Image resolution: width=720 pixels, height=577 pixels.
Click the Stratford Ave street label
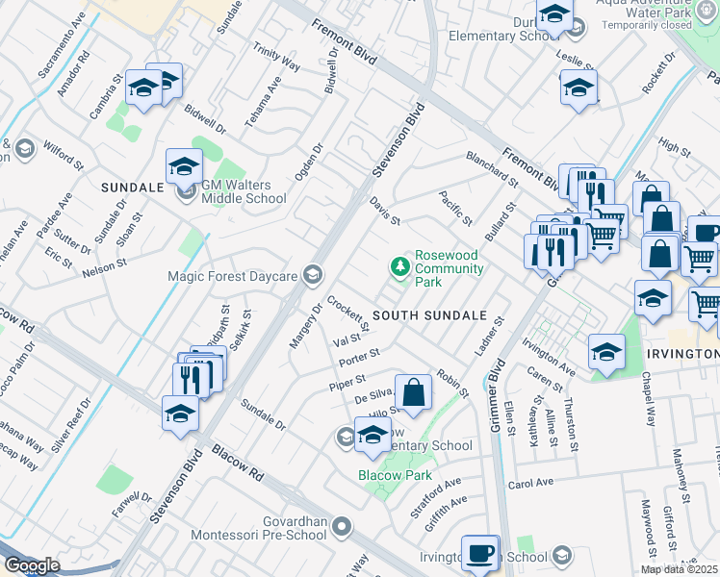click(x=435, y=497)
